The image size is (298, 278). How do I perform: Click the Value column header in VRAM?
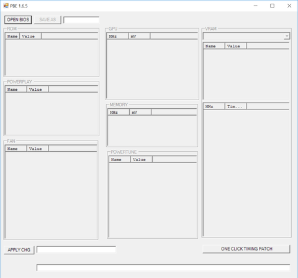point(236,46)
